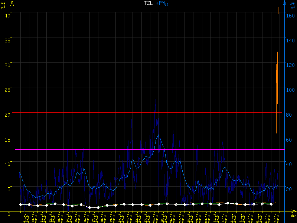Click the last white data point marker

click(271, 204)
